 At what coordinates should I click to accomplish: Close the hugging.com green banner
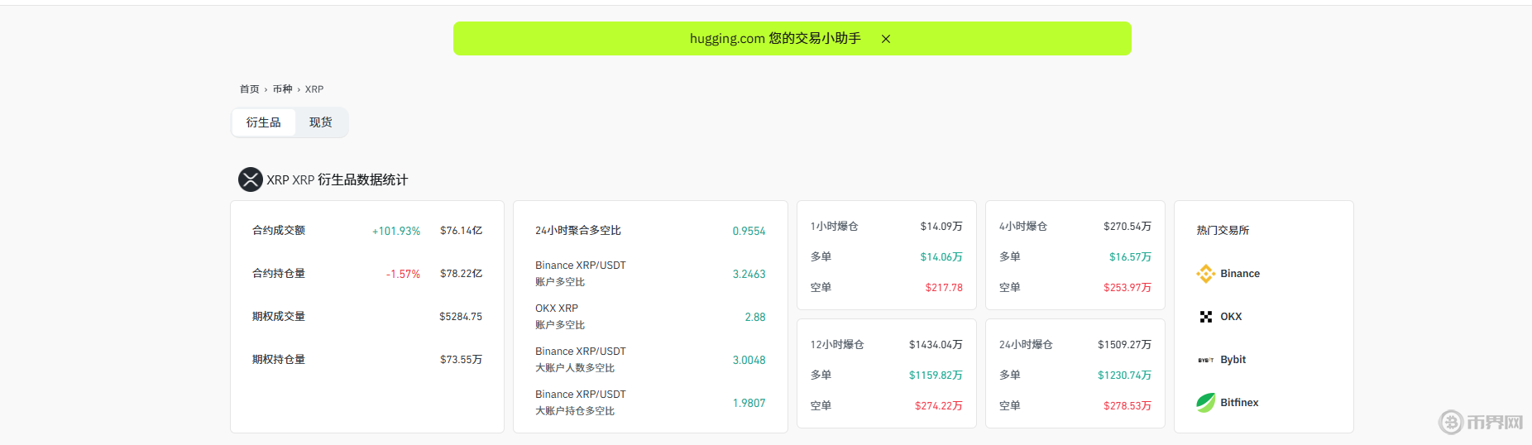tap(885, 39)
